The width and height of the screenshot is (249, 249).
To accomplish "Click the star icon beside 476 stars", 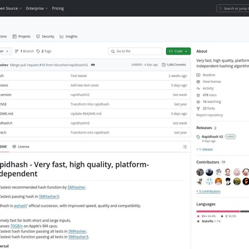I will point(198,95).
